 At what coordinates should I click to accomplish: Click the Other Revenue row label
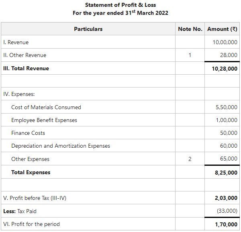[x=25, y=55]
